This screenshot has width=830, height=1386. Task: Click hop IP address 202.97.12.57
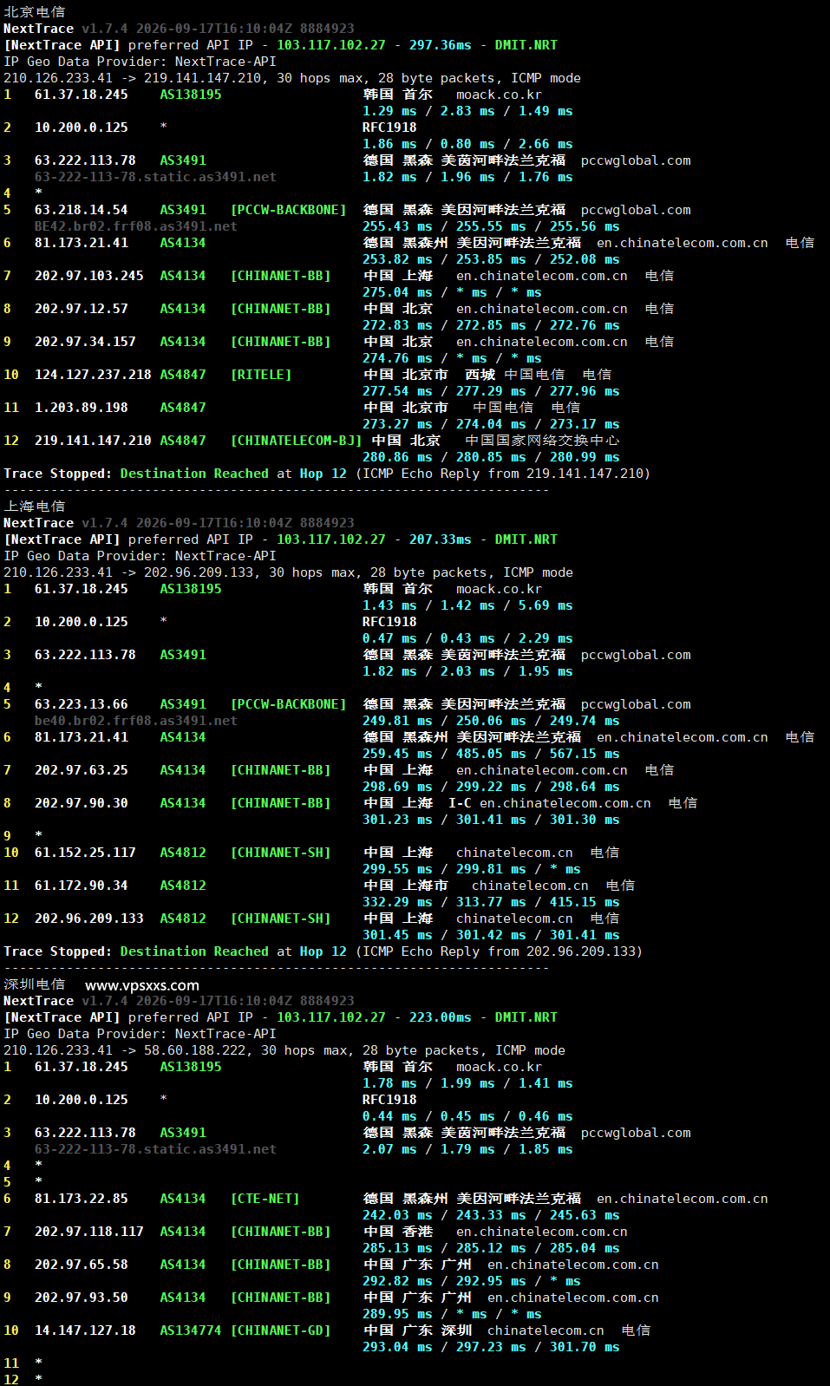point(82,309)
